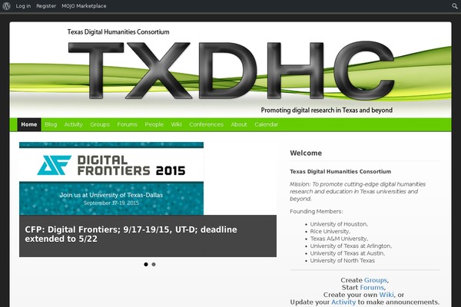Click the Welcome widget heading

tap(306, 153)
